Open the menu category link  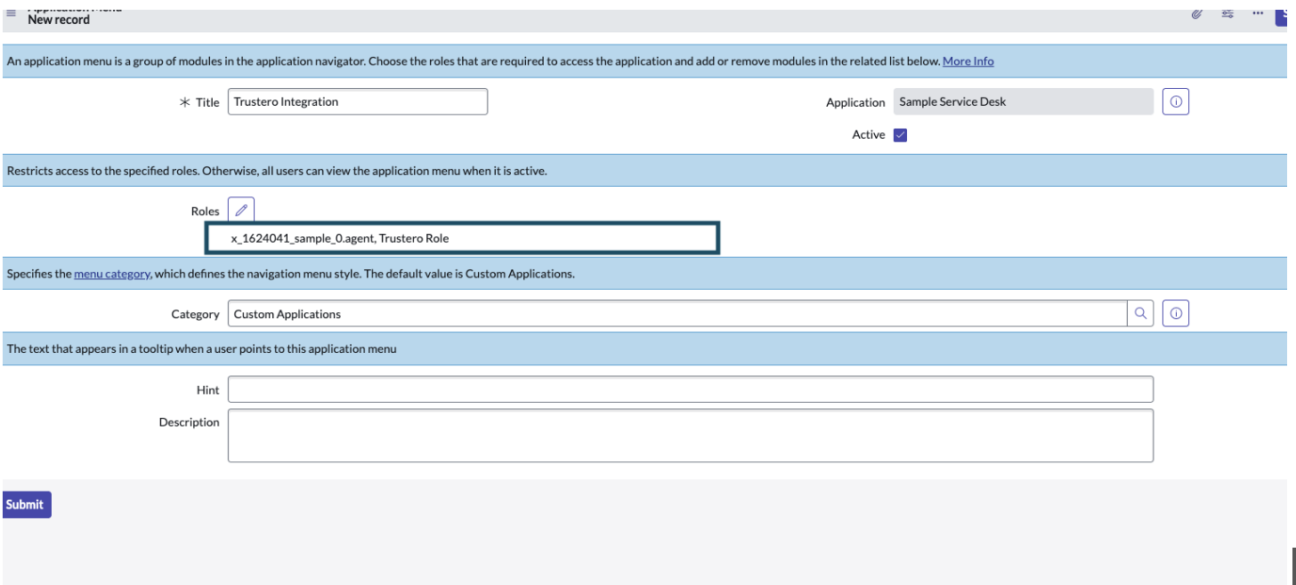click(x=112, y=274)
